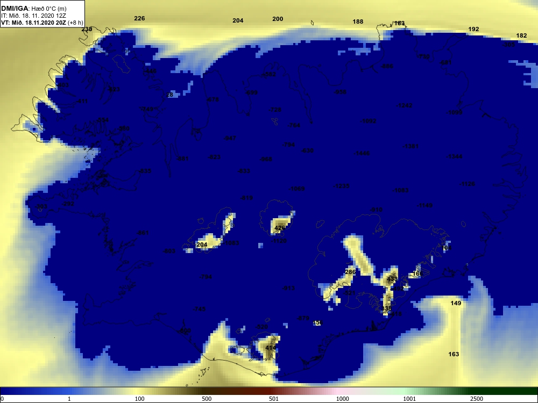
Task: Click the 433 value on the southeast glacier
Action: (x=392, y=279)
